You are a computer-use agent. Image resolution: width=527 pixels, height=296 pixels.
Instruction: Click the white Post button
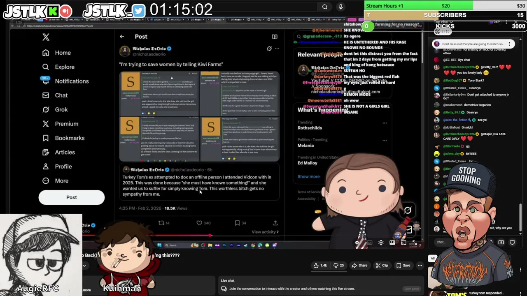point(72,197)
